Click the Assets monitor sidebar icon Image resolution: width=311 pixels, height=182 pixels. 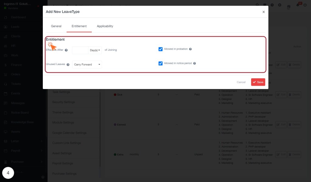point(5,132)
